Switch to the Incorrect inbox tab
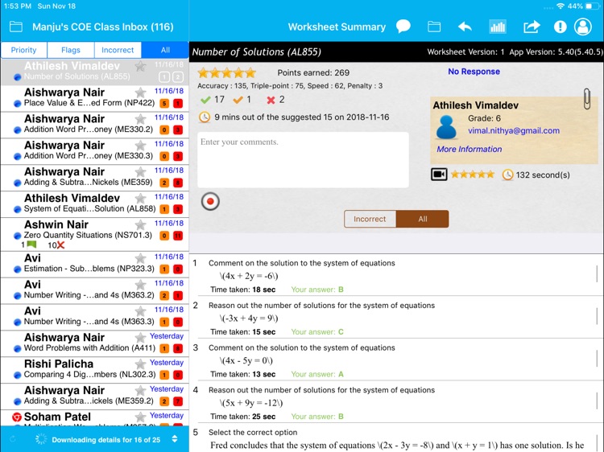 118,50
